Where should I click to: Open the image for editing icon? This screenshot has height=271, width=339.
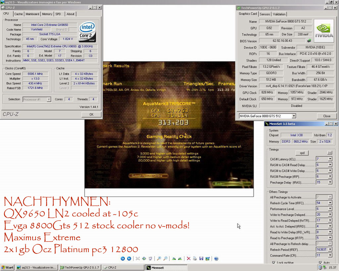pos(208,259)
